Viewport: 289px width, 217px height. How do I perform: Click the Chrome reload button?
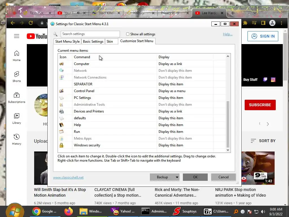[x=31, y=23]
